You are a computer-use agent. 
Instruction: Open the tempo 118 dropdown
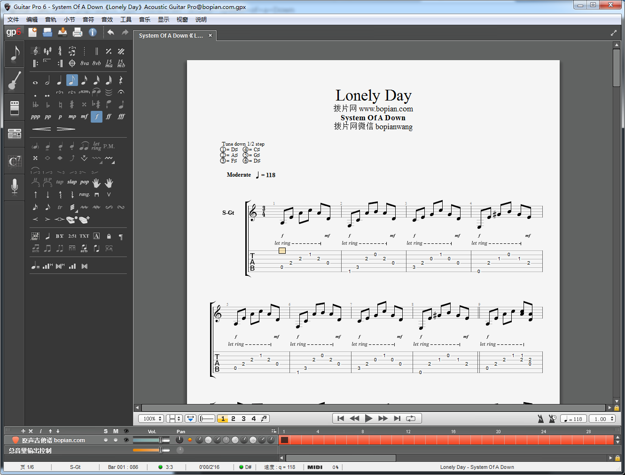click(x=573, y=419)
